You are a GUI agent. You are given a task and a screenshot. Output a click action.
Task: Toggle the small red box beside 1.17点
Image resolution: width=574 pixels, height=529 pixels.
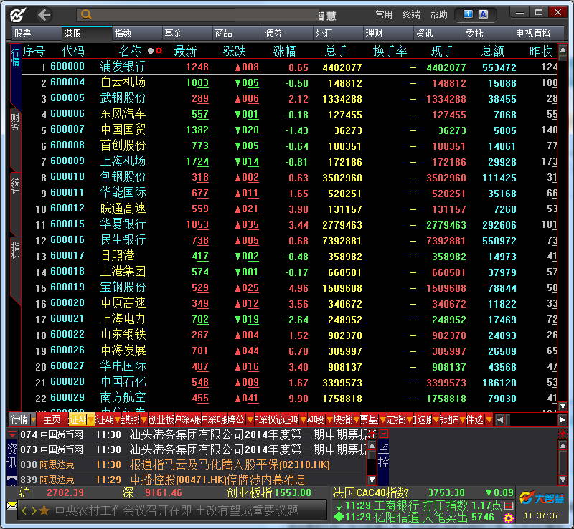(x=509, y=505)
